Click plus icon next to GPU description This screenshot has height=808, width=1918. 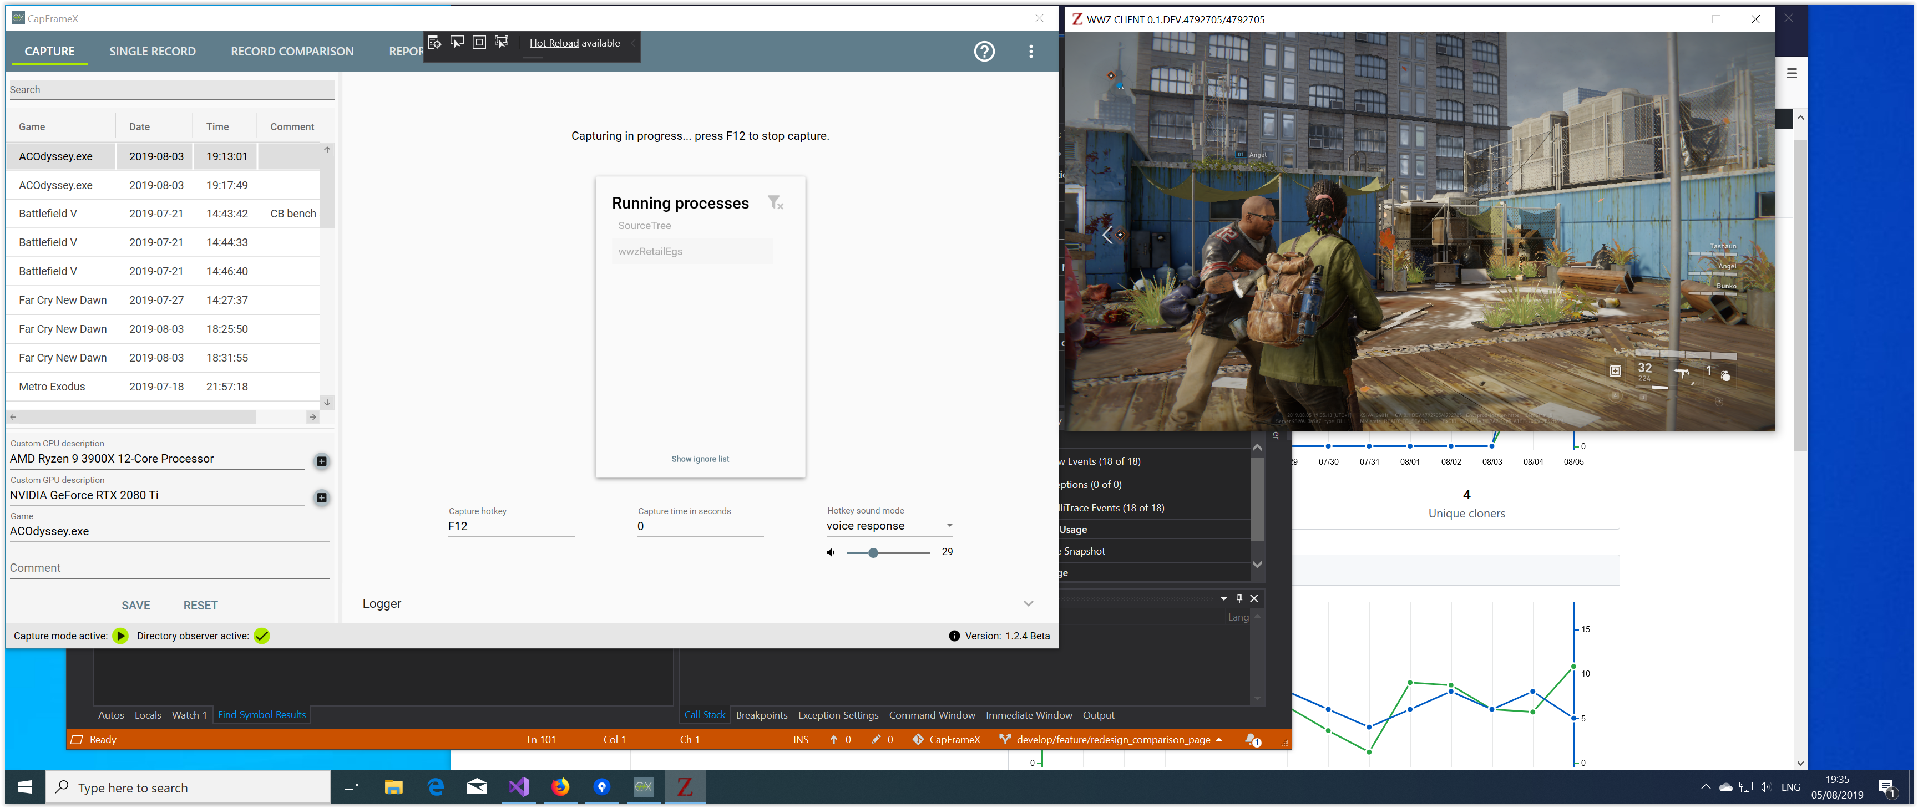click(x=322, y=498)
